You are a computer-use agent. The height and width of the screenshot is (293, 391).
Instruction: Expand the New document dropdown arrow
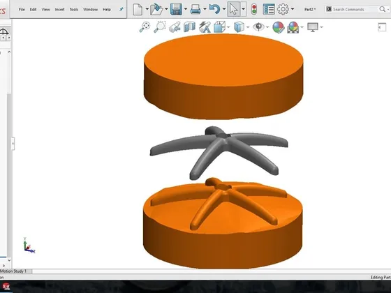point(147,9)
